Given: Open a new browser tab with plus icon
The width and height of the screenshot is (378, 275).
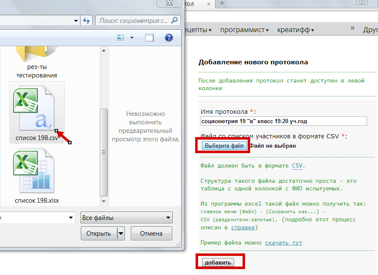Looking at the screenshot, I should tap(221, 4).
